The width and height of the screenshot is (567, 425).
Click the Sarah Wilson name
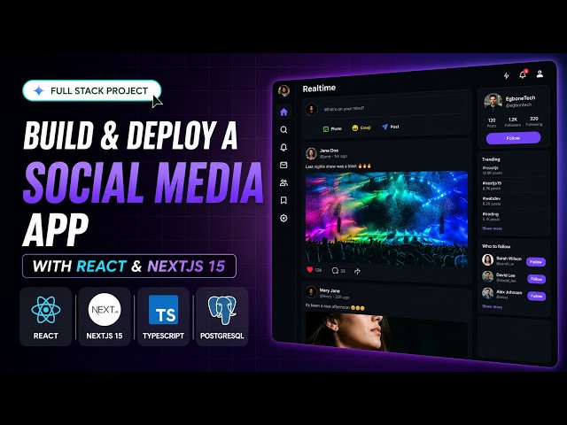coord(509,259)
